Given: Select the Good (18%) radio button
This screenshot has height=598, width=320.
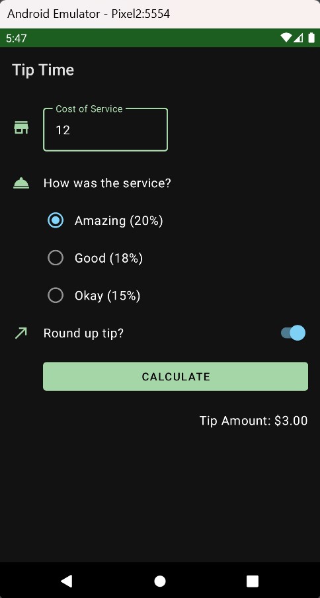Looking at the screenshot, I should (56, 258).
